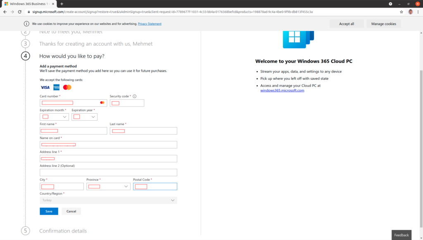Click step 3 circle marker

26,44
